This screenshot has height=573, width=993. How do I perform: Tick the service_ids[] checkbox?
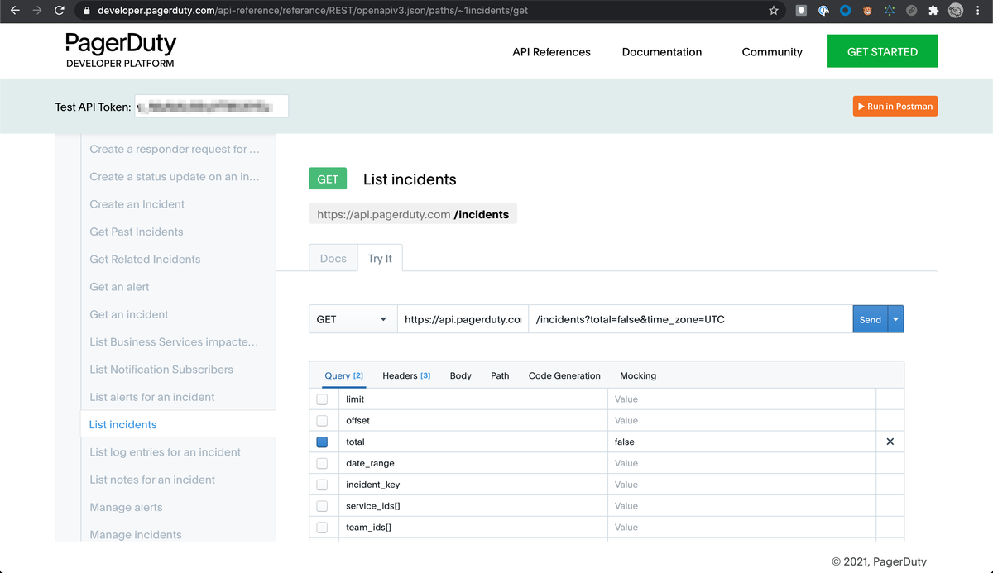click(322, 506)
